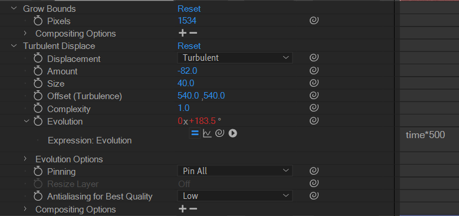Open the expression language menu arrow
The height and width of the screenshot is (216, 459).
click(x=232, y=133)
